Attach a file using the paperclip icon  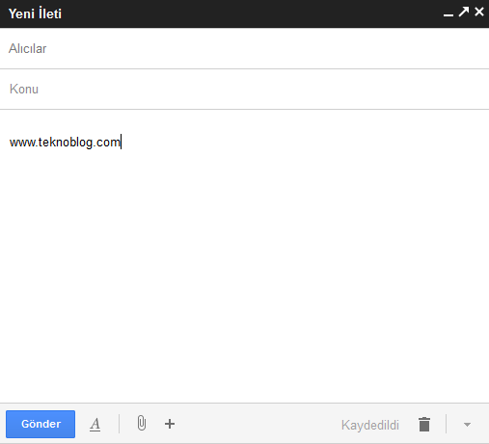142,423
